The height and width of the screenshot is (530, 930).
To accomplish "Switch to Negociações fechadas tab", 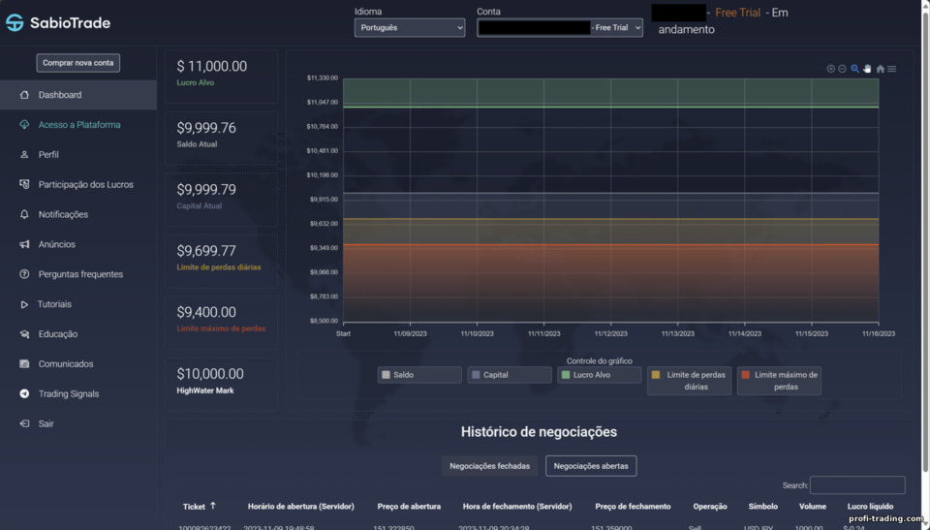I will (x=489, y=466).
